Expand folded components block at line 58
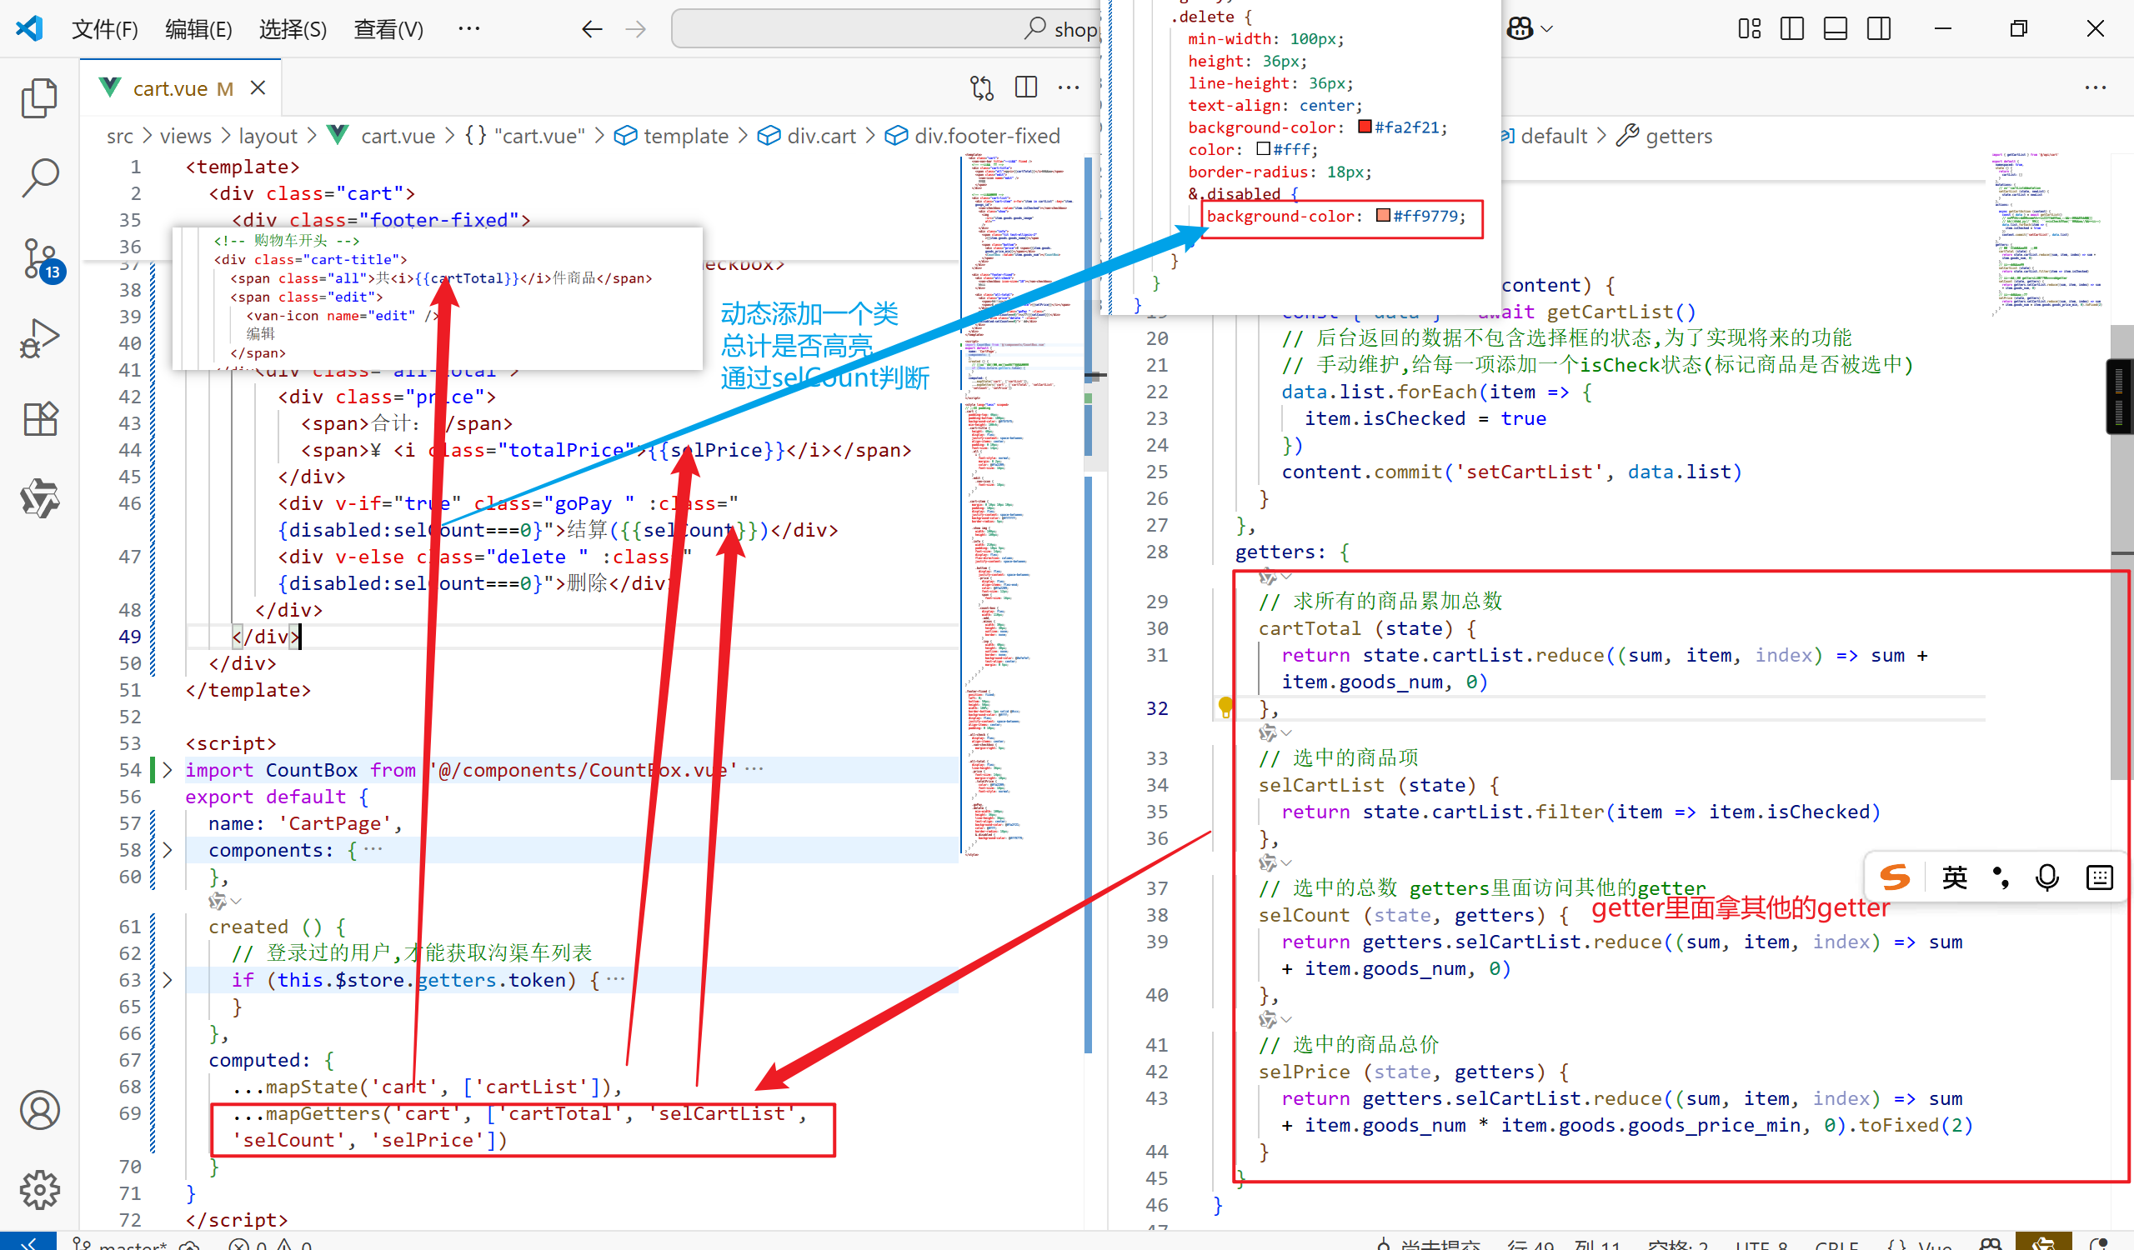The width and height of the screenshot is (2134, 1250). [168, 851]
